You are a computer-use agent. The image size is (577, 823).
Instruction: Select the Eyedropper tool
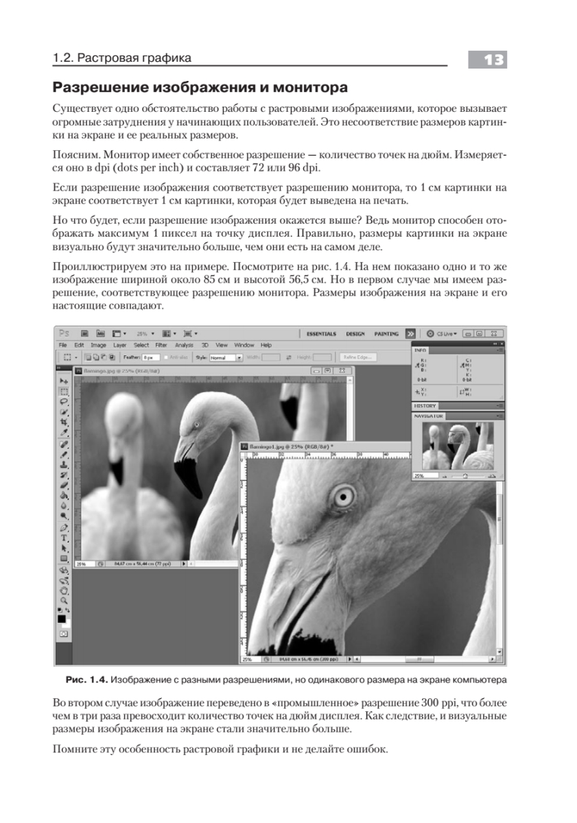pos(63,433)
